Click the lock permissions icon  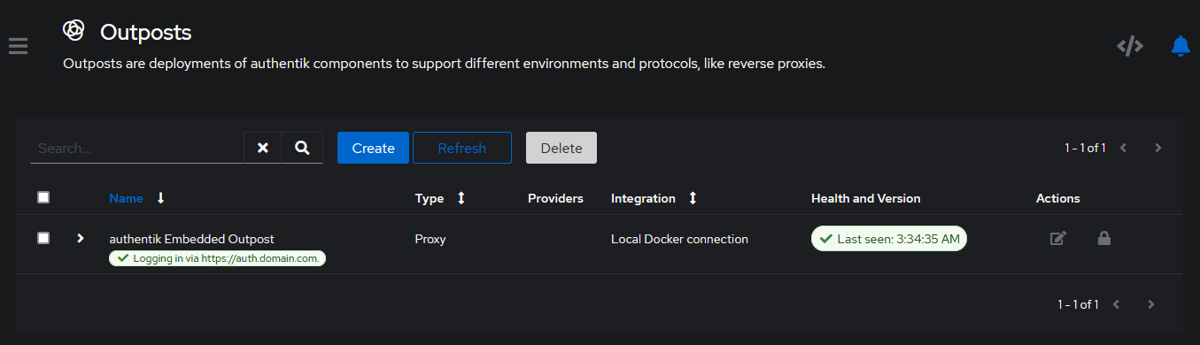pos(1104,238)
